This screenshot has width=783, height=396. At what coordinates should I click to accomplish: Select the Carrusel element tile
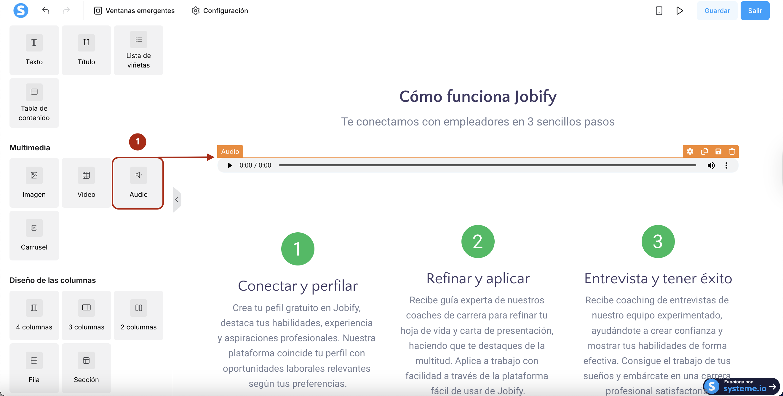(34, 235)
